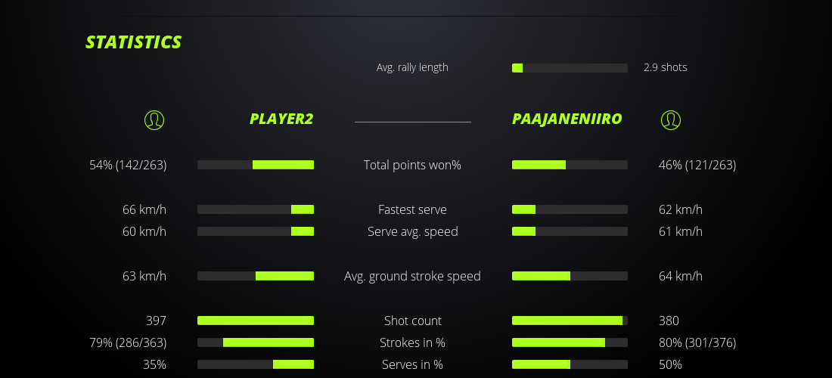Click PAAJANENIIRO profile avatar icon
Screen dimensions: 832x378
point(670,119)
